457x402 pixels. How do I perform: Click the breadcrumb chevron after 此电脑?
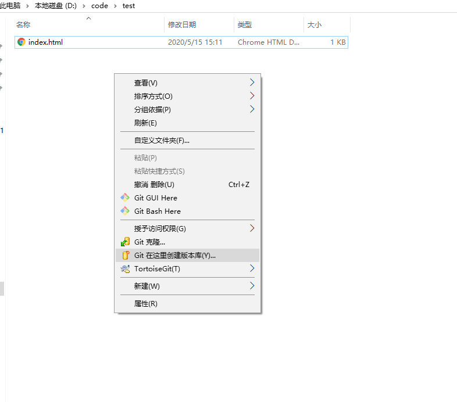pos(27,6)
